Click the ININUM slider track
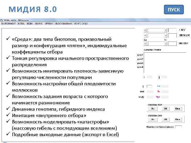Viewport: 191px width, 143px height. click(156, 35)
